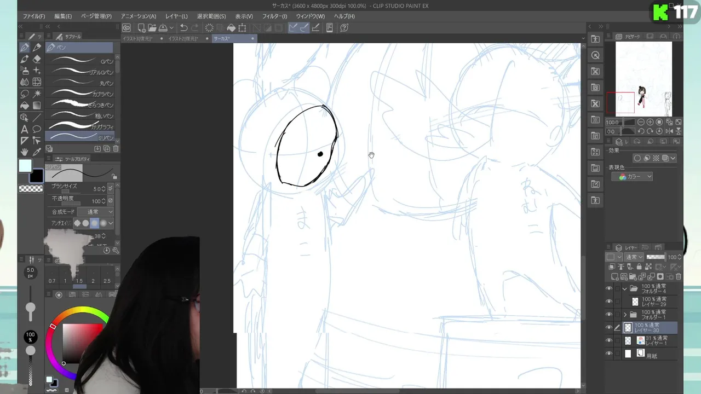701x394 pixels.
Task: Choose Gペン sub tool
Action: (80, 60)
